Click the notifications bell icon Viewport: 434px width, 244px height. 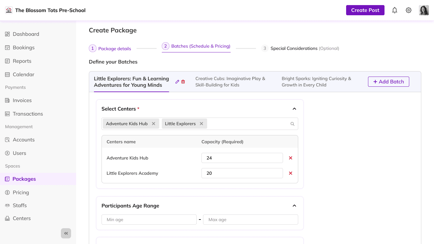395,10
